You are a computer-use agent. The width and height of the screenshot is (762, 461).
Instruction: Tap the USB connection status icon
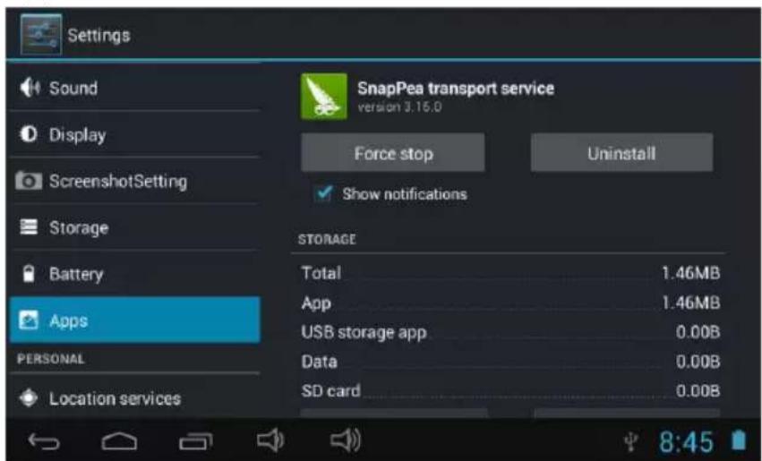[630, 441]
